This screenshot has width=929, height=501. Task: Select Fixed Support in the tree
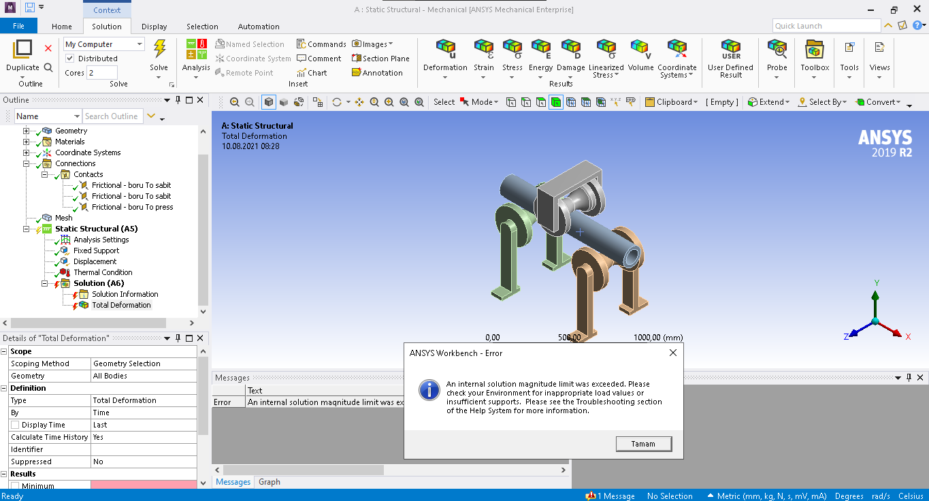pos(96,251)
